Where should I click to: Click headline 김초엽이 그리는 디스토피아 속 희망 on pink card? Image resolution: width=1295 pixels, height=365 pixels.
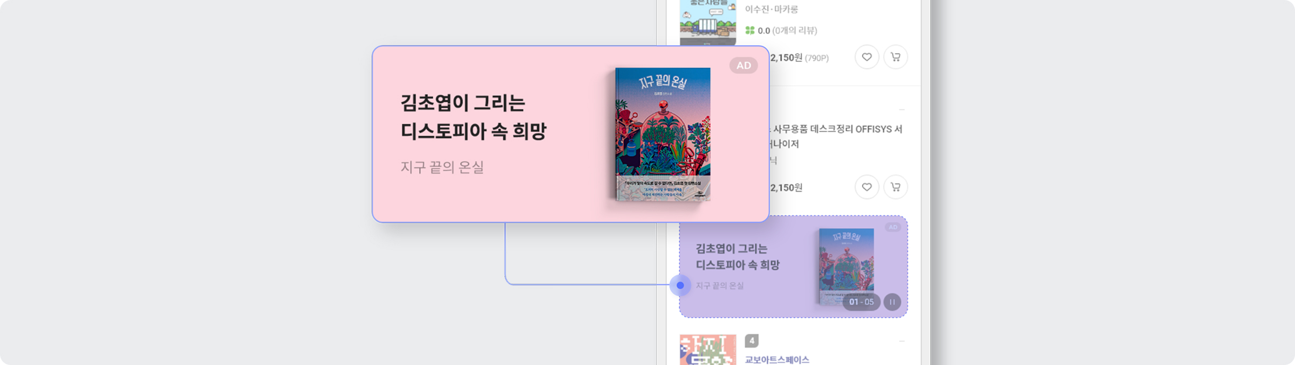(473, 117)
